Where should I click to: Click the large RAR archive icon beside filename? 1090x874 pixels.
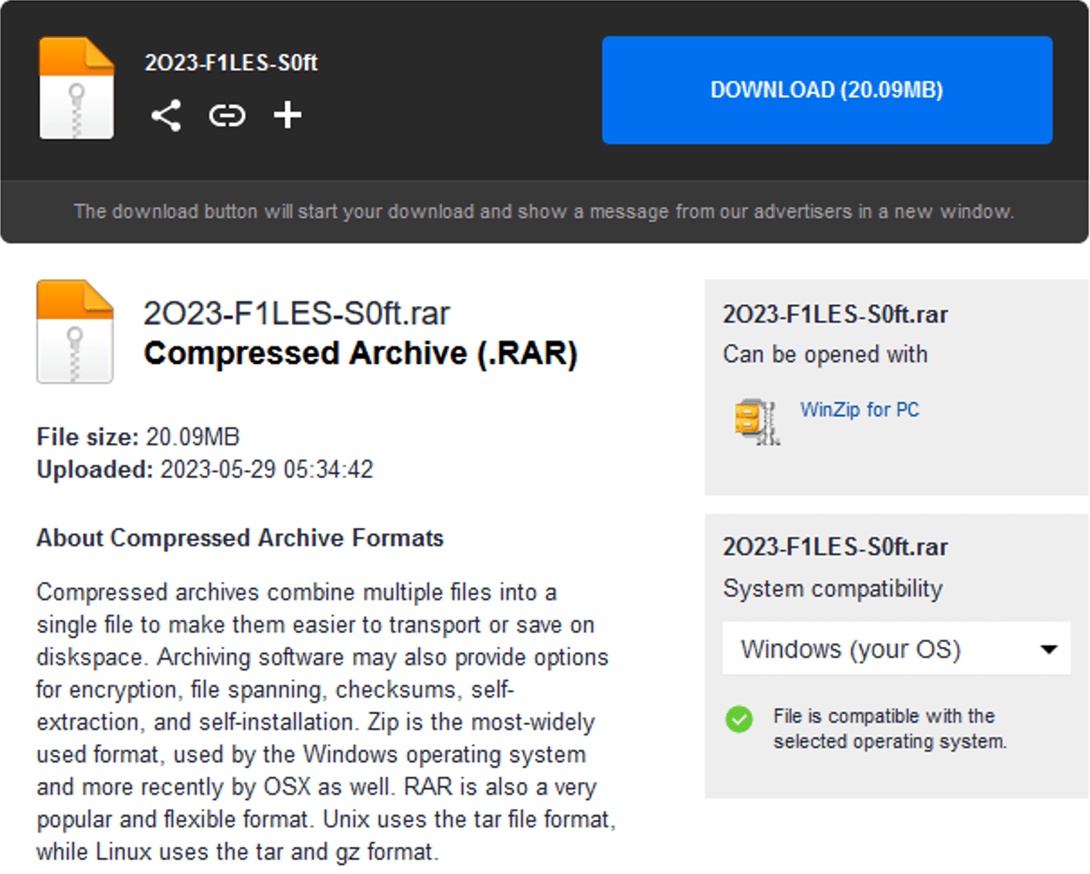[75, 332]
